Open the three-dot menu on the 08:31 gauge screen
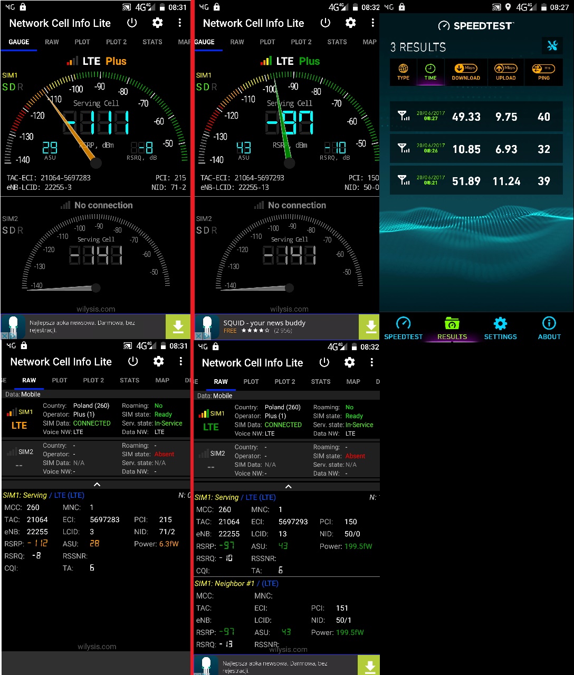Image resolution: width=574 pixels, height=675 pixels. tap(180, 23)
